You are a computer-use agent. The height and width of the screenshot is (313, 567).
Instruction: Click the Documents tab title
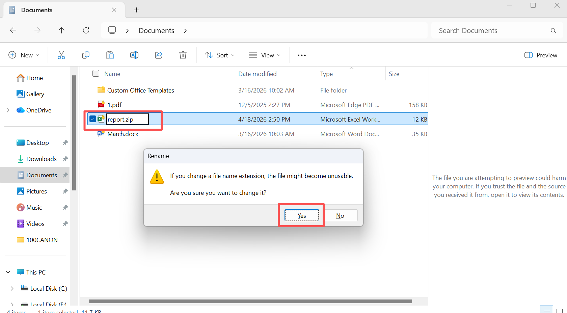(x=37, y=10)
